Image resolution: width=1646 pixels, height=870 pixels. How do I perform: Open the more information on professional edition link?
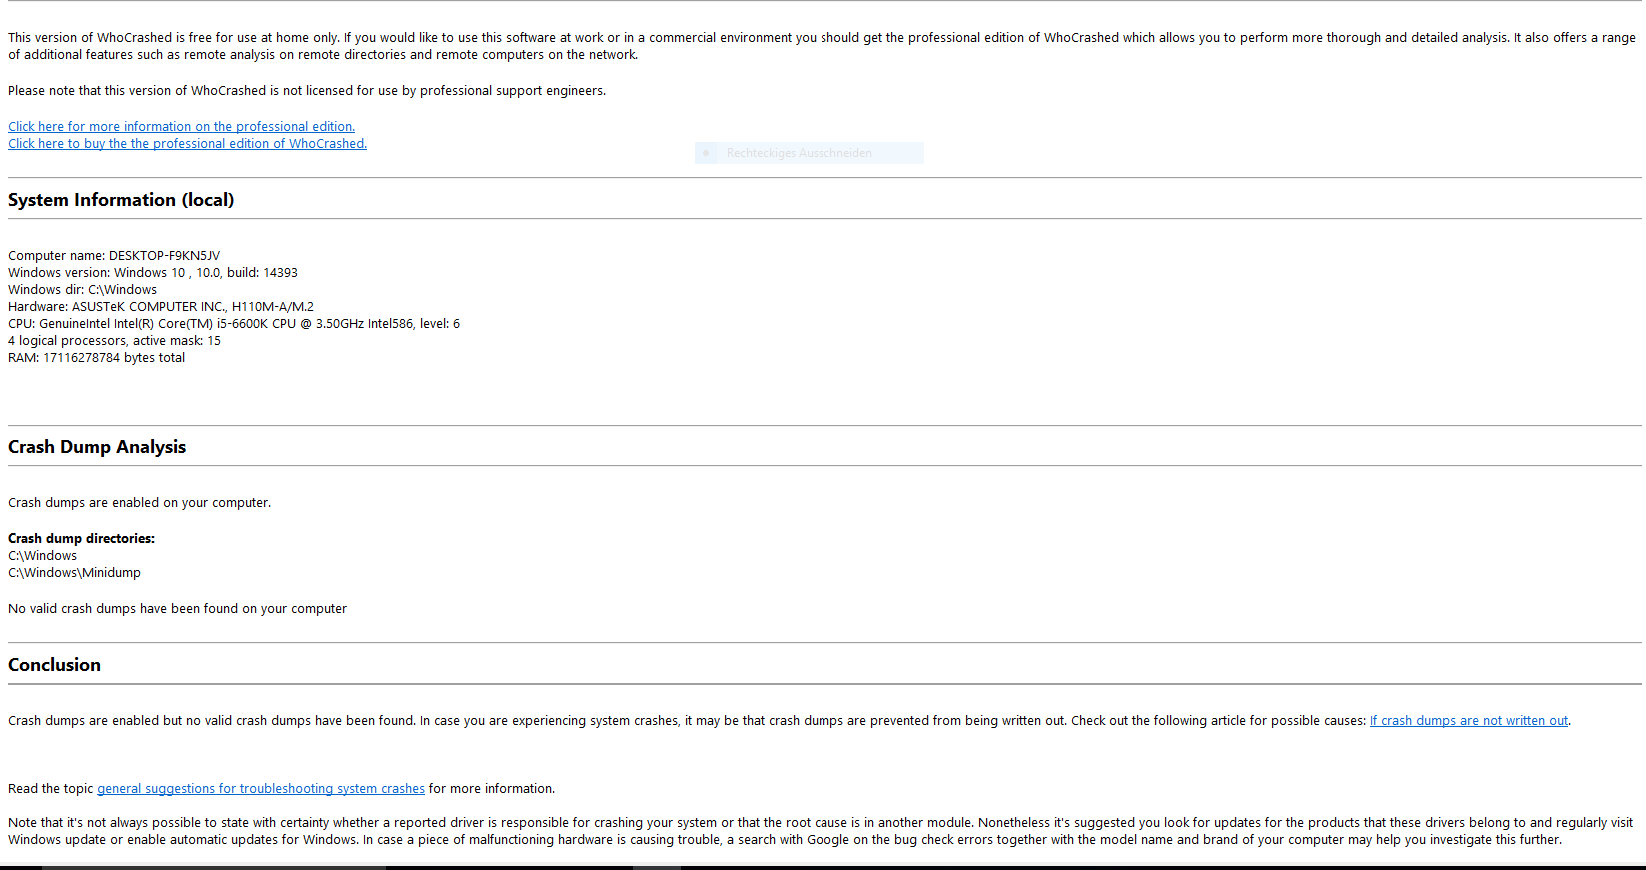pos(181,127)
